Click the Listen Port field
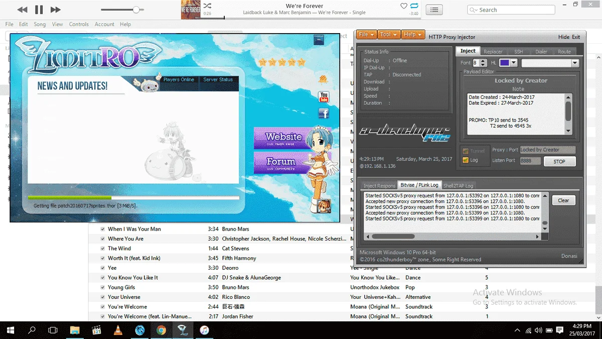The width and height of the screenshot is (602, 339). (x=530, y=161)
